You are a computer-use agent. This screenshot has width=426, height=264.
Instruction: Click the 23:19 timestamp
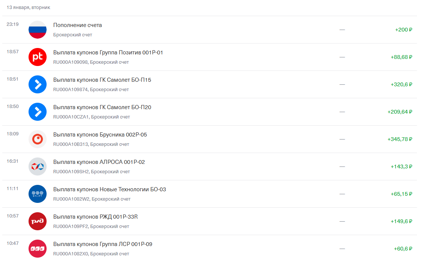[12, 24]
